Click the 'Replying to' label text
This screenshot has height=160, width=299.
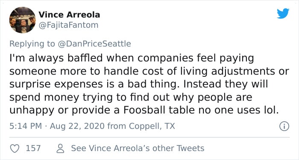pyautogui.click(x=32, y=44)
